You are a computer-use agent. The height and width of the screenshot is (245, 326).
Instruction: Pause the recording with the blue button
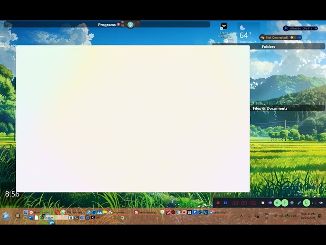225,203
